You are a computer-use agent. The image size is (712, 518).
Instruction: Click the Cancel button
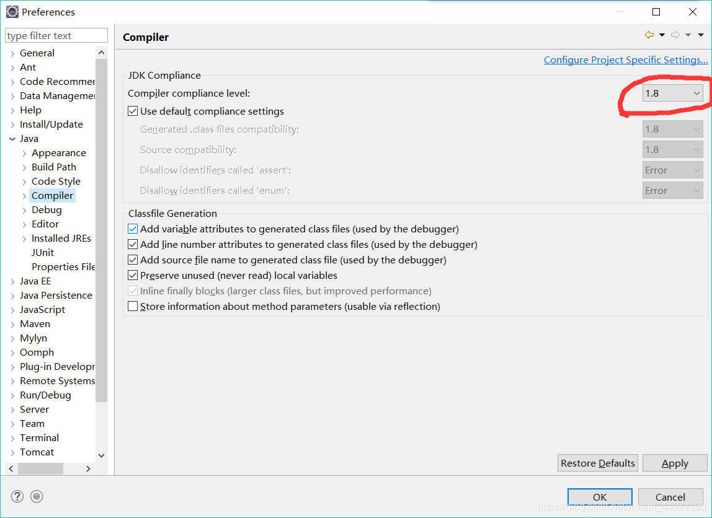pos(670,497)
